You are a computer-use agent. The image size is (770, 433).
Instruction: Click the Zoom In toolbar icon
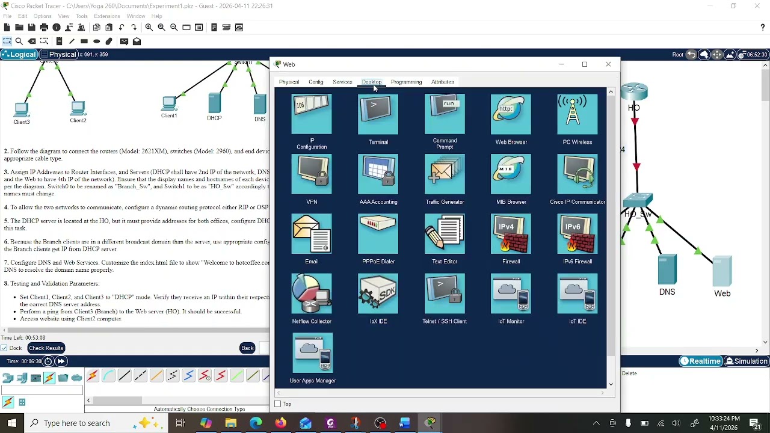(x=149, y=27)
